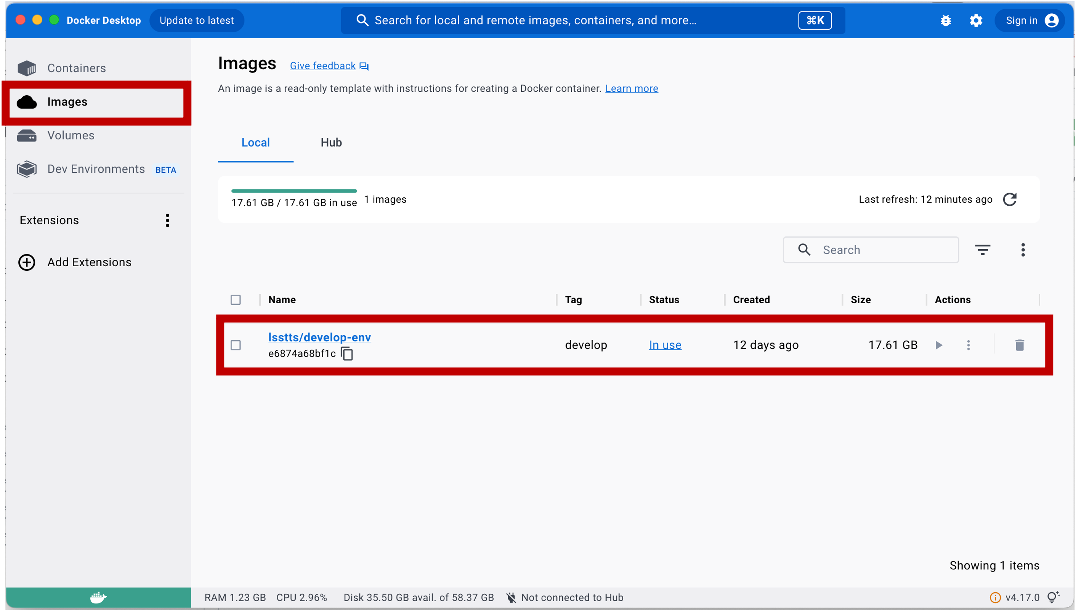The height and width of the screenshot is (611, 1076).
Task: Click the disk usage progress bar
Action: [294, 191]
